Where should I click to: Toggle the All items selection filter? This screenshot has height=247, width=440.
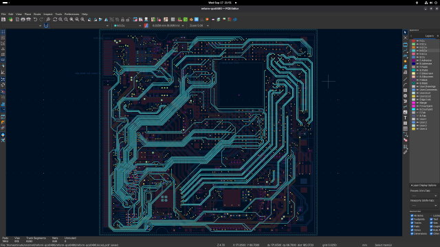pos(412,215)
